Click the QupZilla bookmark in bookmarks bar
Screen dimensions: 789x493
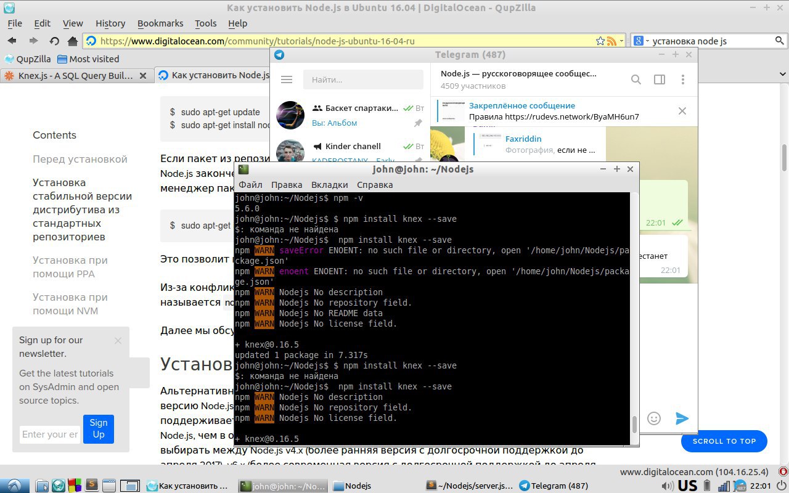click(x=27, y=59)
